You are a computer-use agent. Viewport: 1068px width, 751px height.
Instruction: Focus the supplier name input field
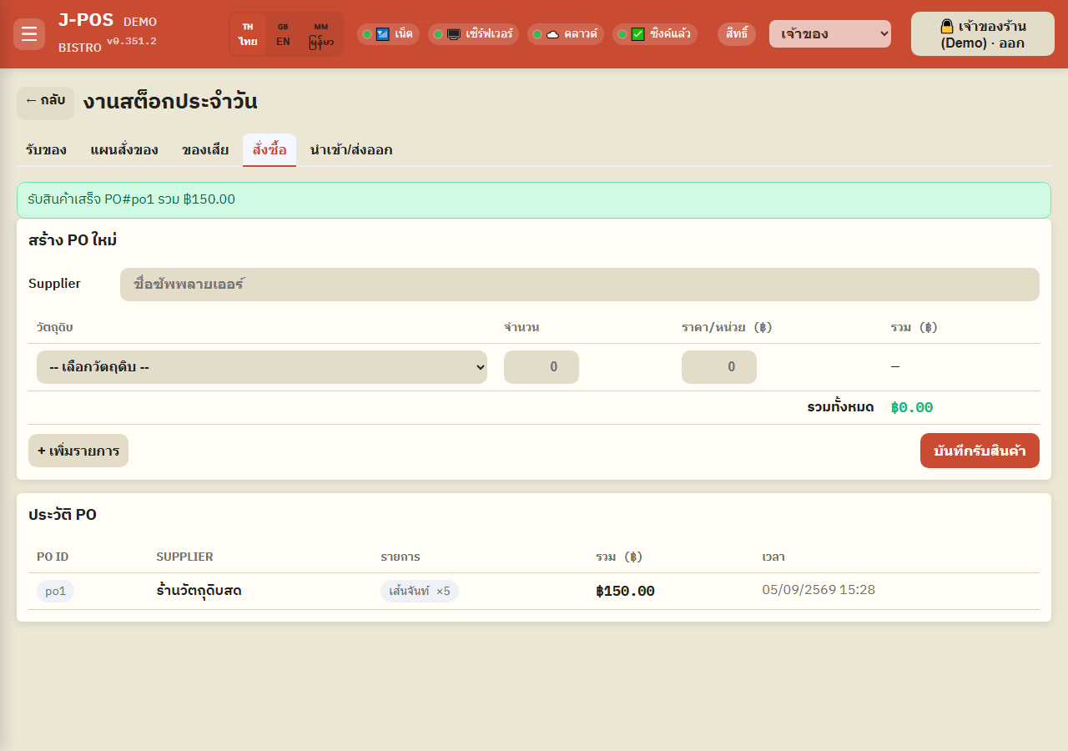580,285
